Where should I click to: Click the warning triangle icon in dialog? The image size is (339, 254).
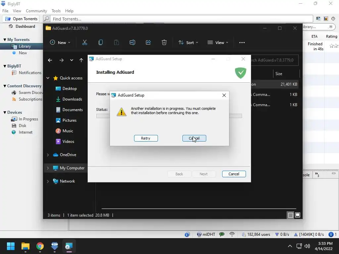(121, 112)
